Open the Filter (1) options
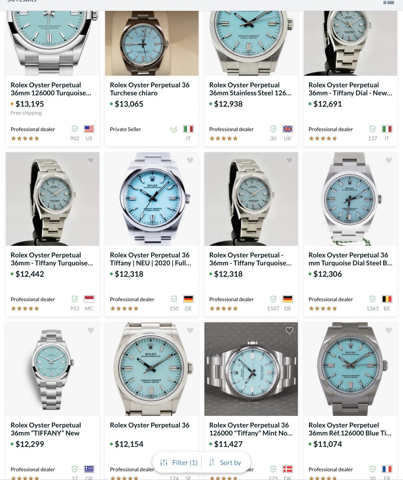 (179, 462)
